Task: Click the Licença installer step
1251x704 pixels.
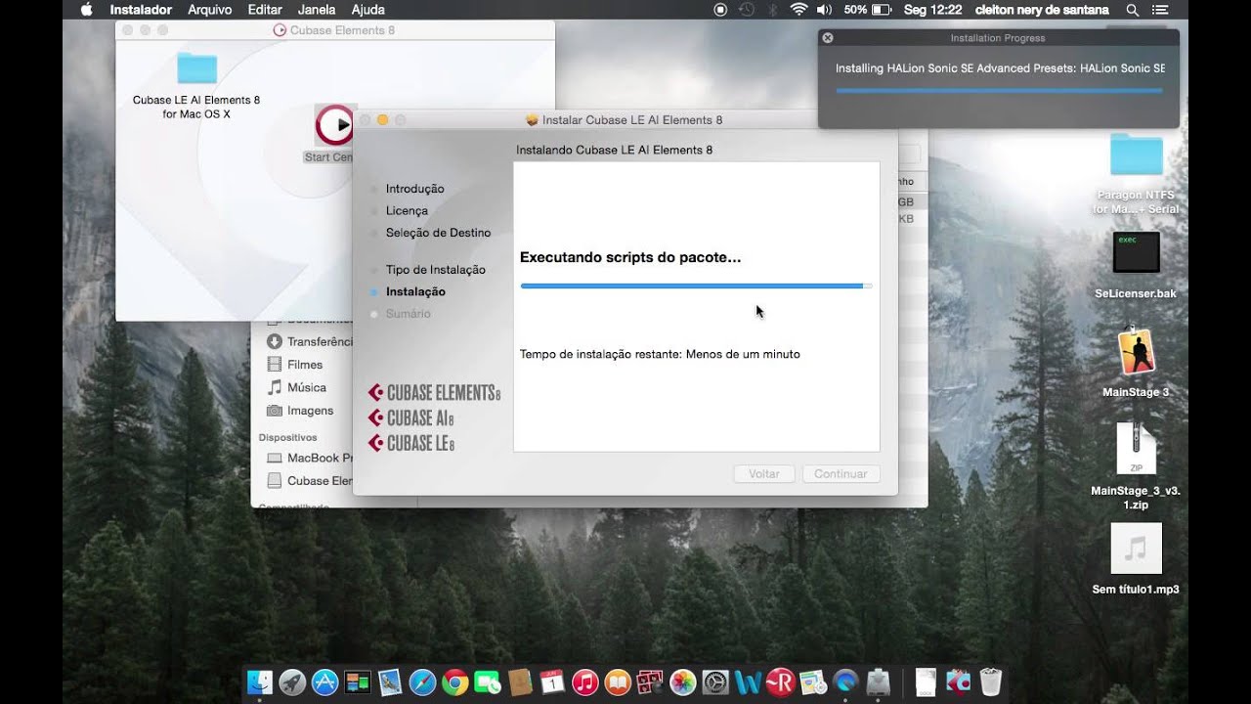Action: coord(407,210)
